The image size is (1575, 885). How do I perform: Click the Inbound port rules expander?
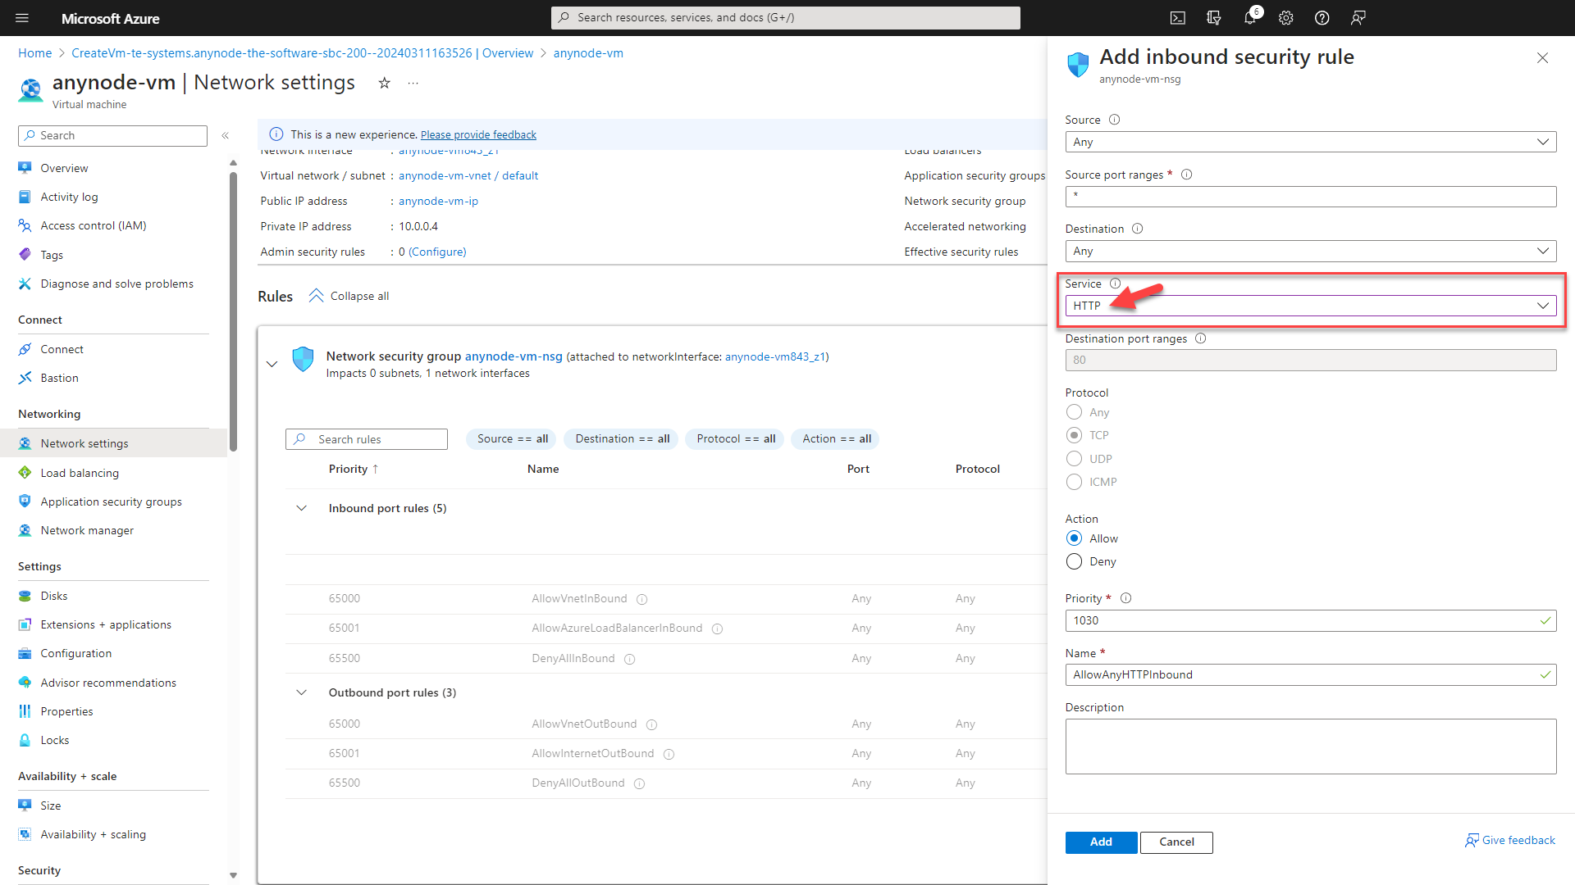pyautogui.click(x=302, y=508)
